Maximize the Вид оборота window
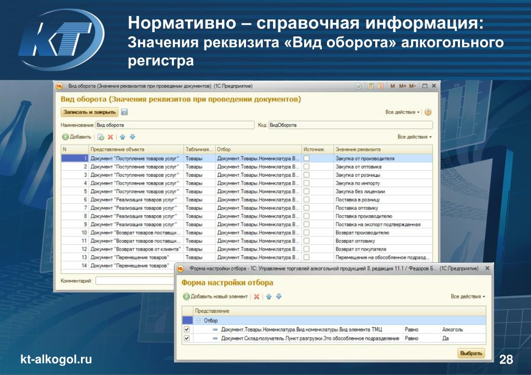This screenshot has height=375, width=531. (425, 86)
